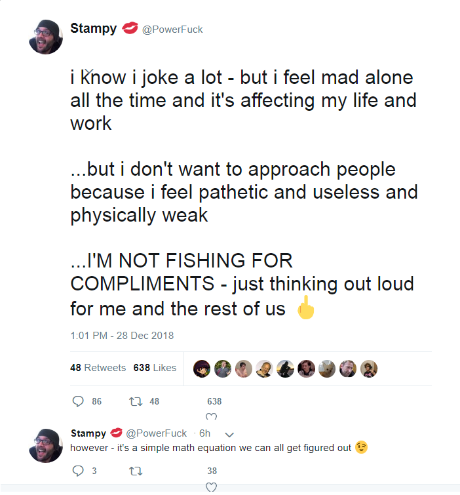This screenshot has width=460, height=495.
Task: Click the Stampy name atop the main tweet
Action: click(93, 29)
